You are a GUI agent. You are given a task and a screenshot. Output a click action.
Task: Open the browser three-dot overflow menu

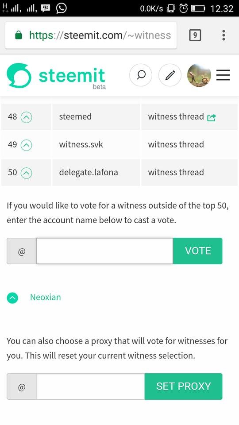(224, 35)
